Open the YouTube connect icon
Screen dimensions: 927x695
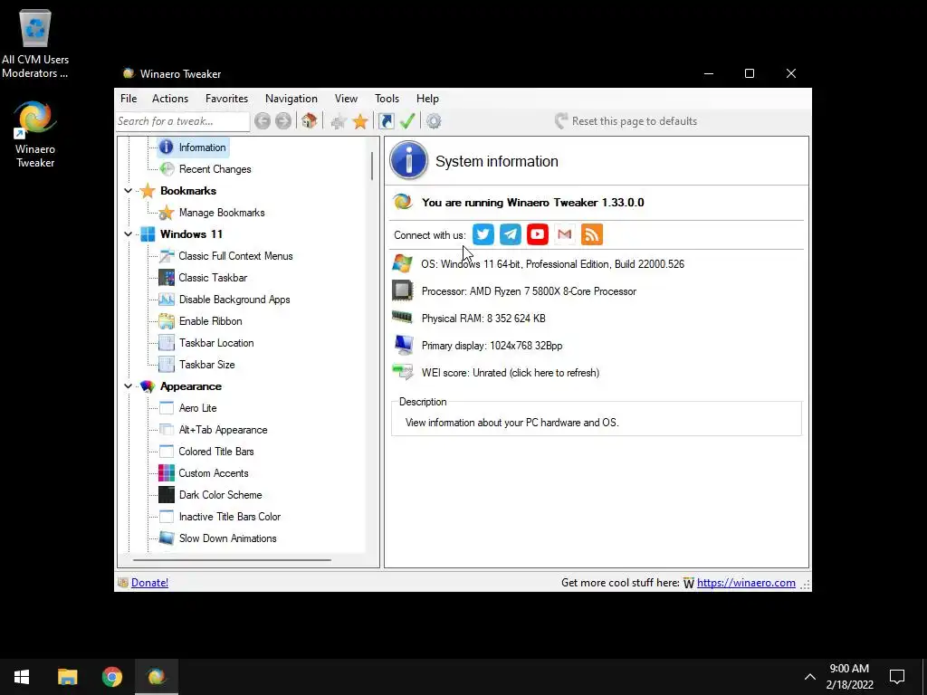(538, 234)
